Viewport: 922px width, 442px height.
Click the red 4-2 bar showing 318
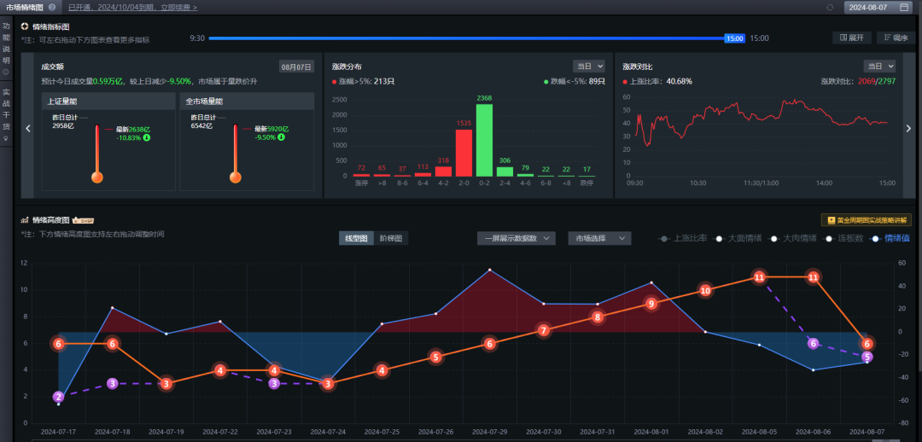[443, 171]
